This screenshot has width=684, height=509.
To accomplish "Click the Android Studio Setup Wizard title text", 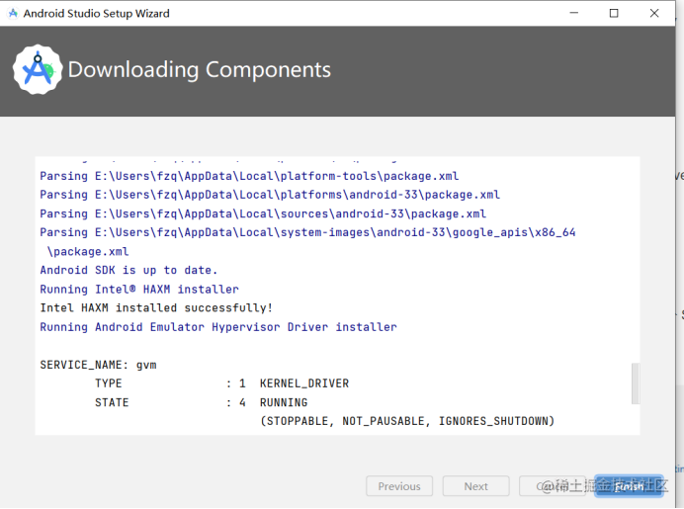I will pos(97,14).
